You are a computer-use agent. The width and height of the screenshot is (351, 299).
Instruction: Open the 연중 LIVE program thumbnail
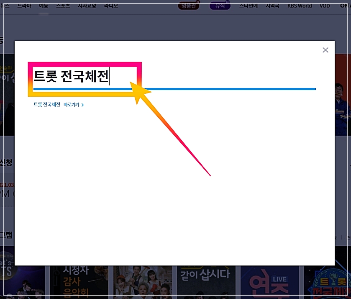tap(270, 282)
